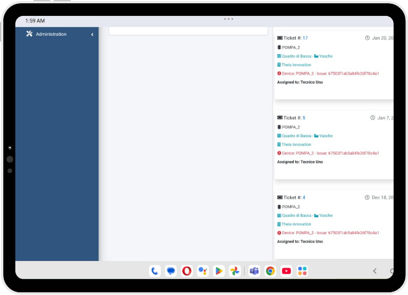Open Quadro di Bassa link in ticket 17
Screen dimensions: 408x295
(x=297, y=56)
